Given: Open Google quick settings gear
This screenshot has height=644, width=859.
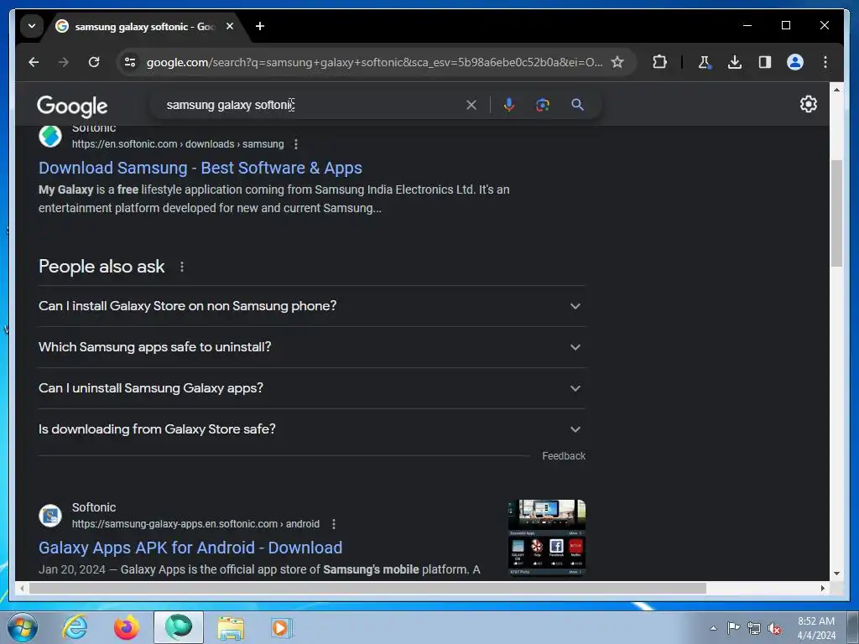Looking at the screenshot, I should coord(809,104).
